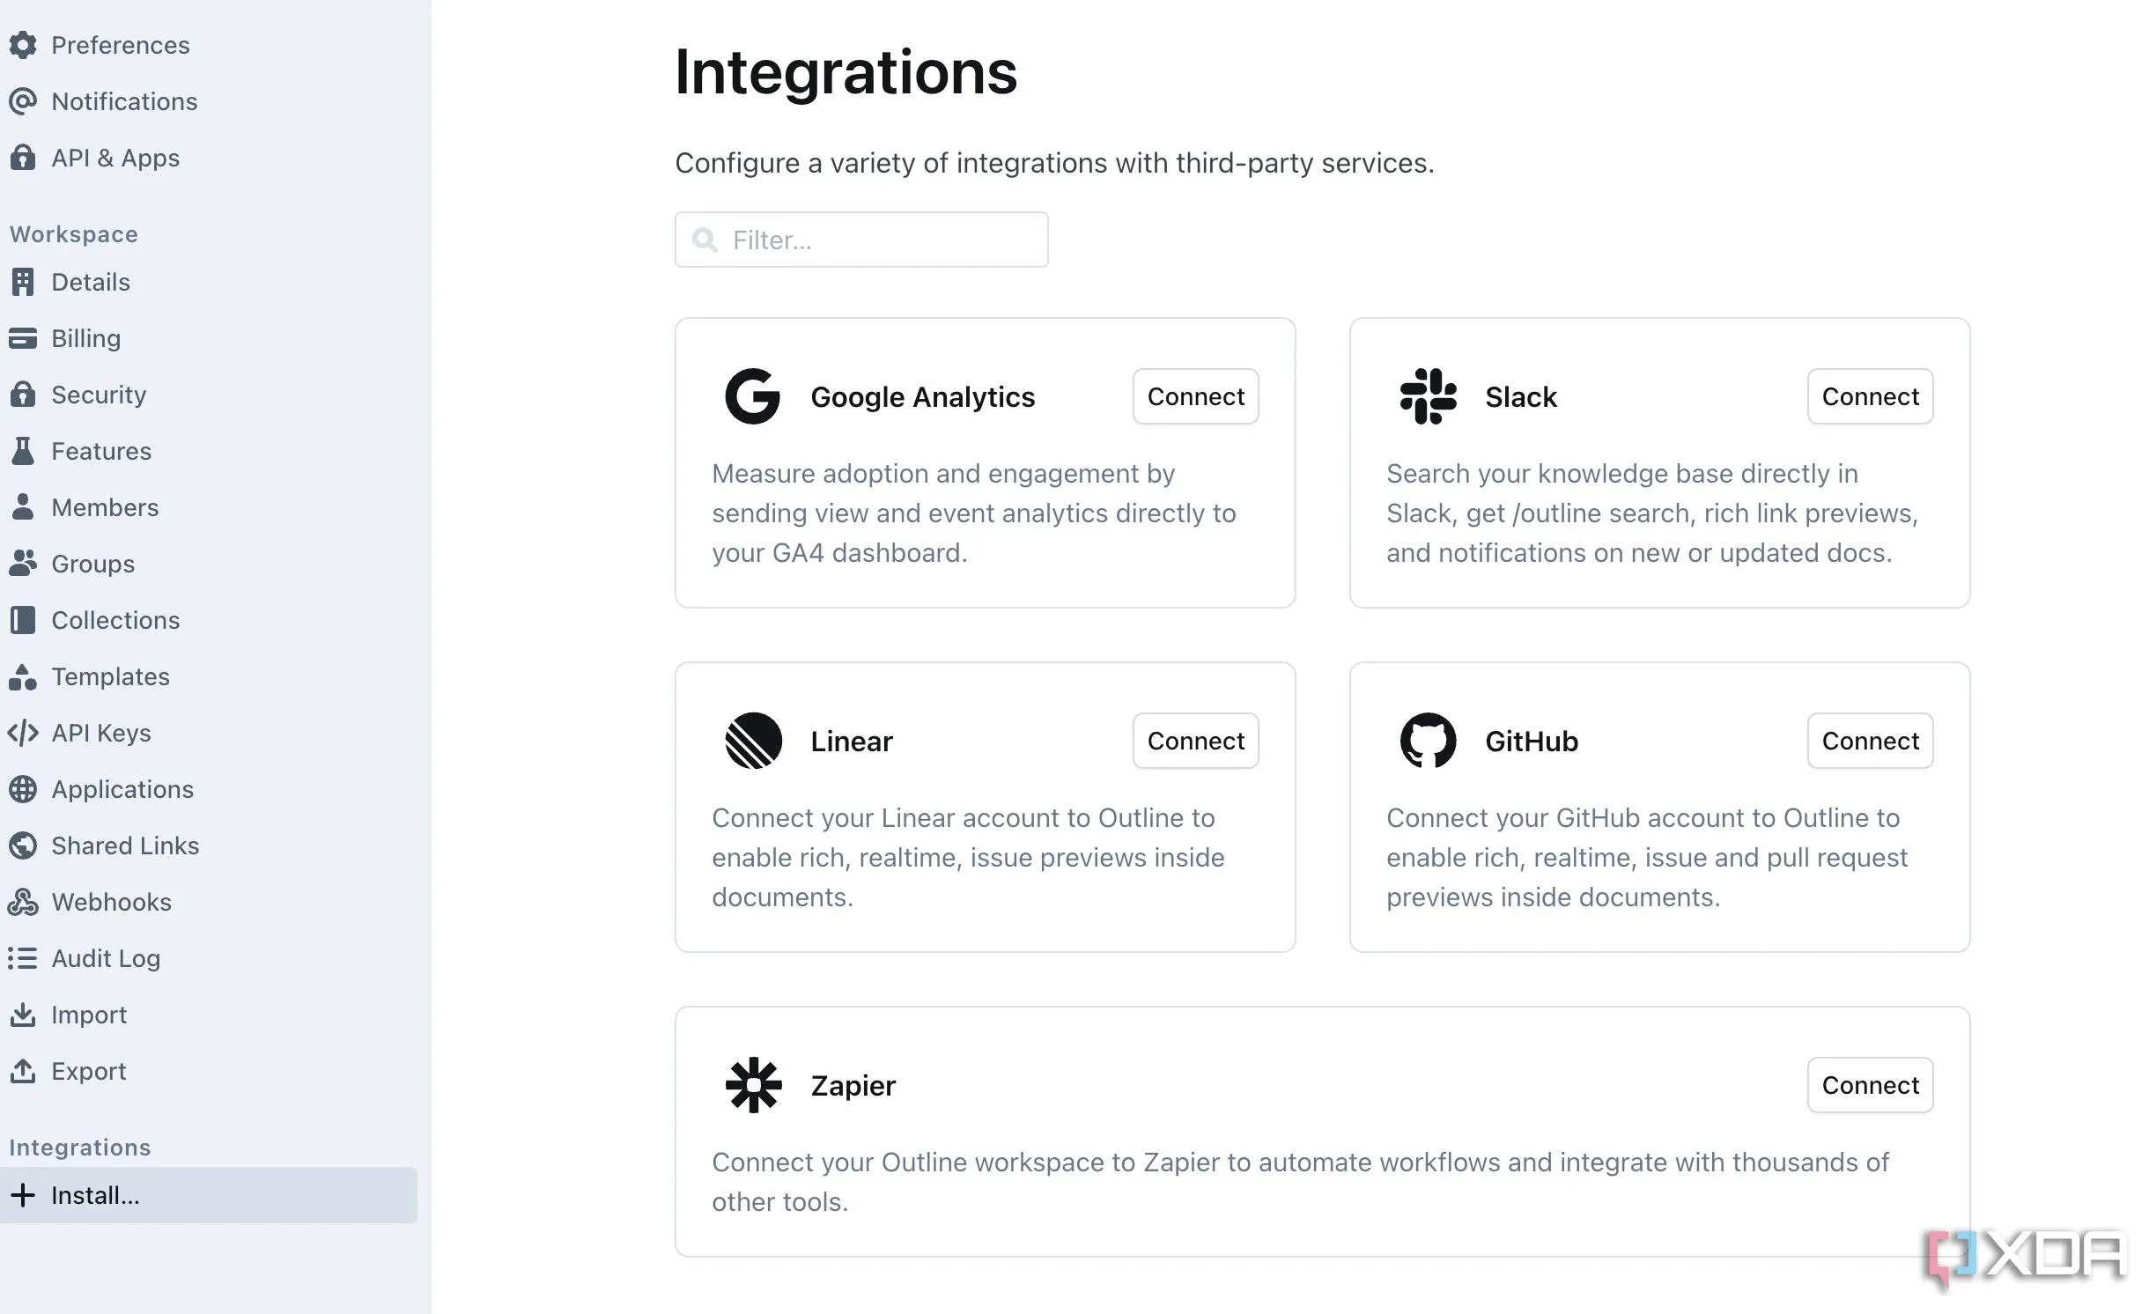Click the Google Analytics card title

tap(922, 397)
